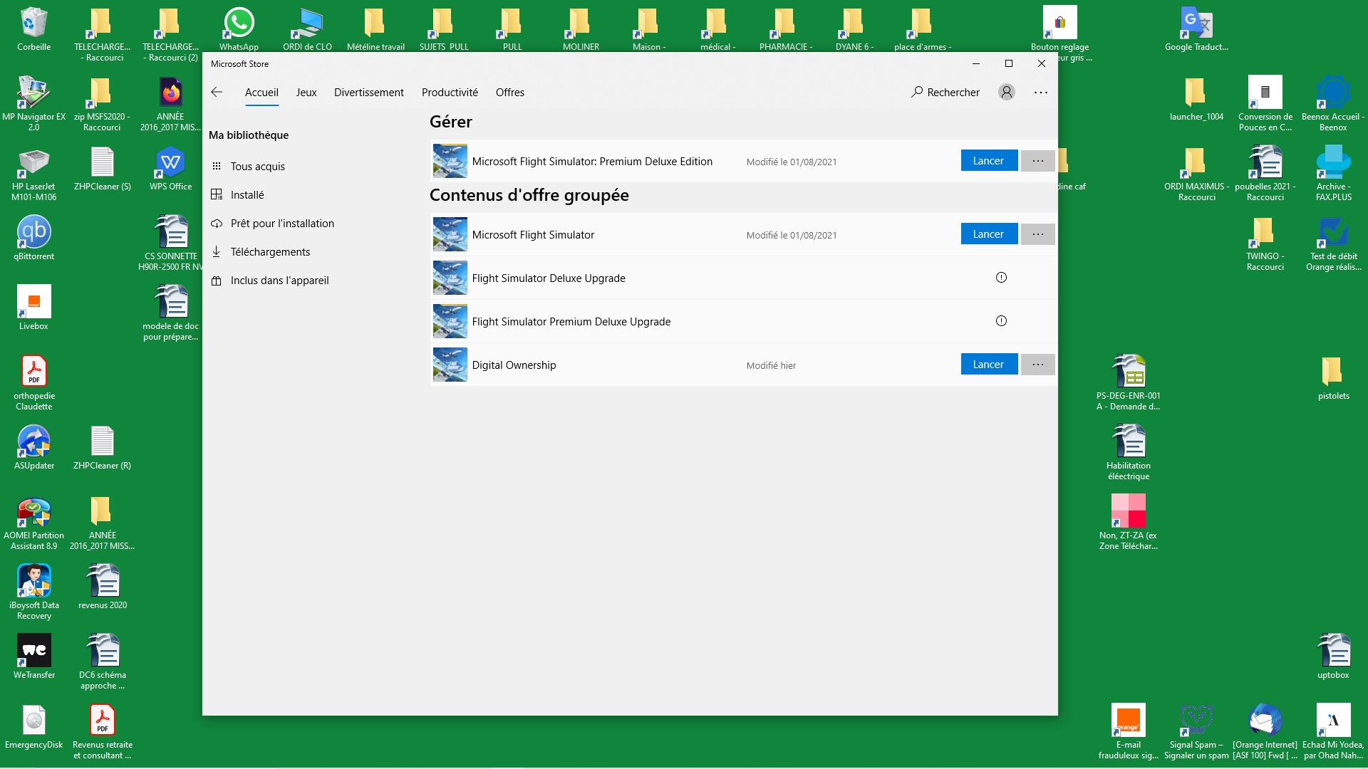Click Lancer for Microsoft Flight Simulator bundle item
1368x769 pixels.
point(989,234)
